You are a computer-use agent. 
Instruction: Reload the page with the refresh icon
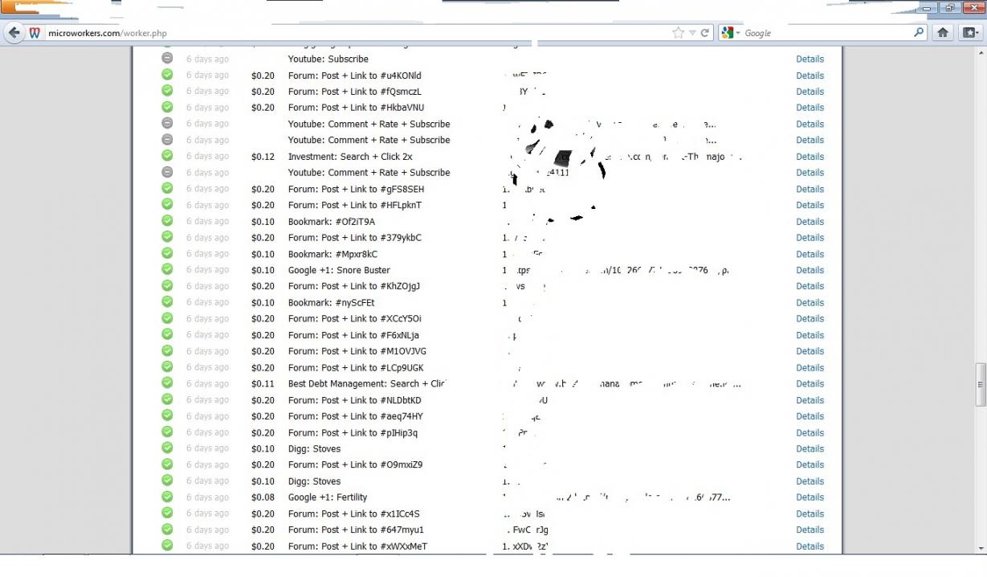705,33
